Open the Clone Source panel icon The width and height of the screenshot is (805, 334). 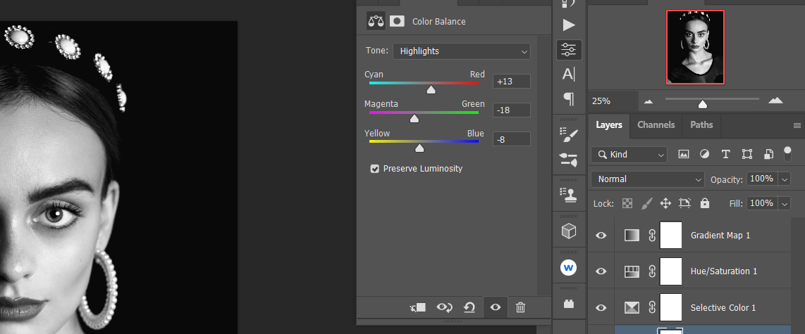pyautogui.click(x=569, y=194)
